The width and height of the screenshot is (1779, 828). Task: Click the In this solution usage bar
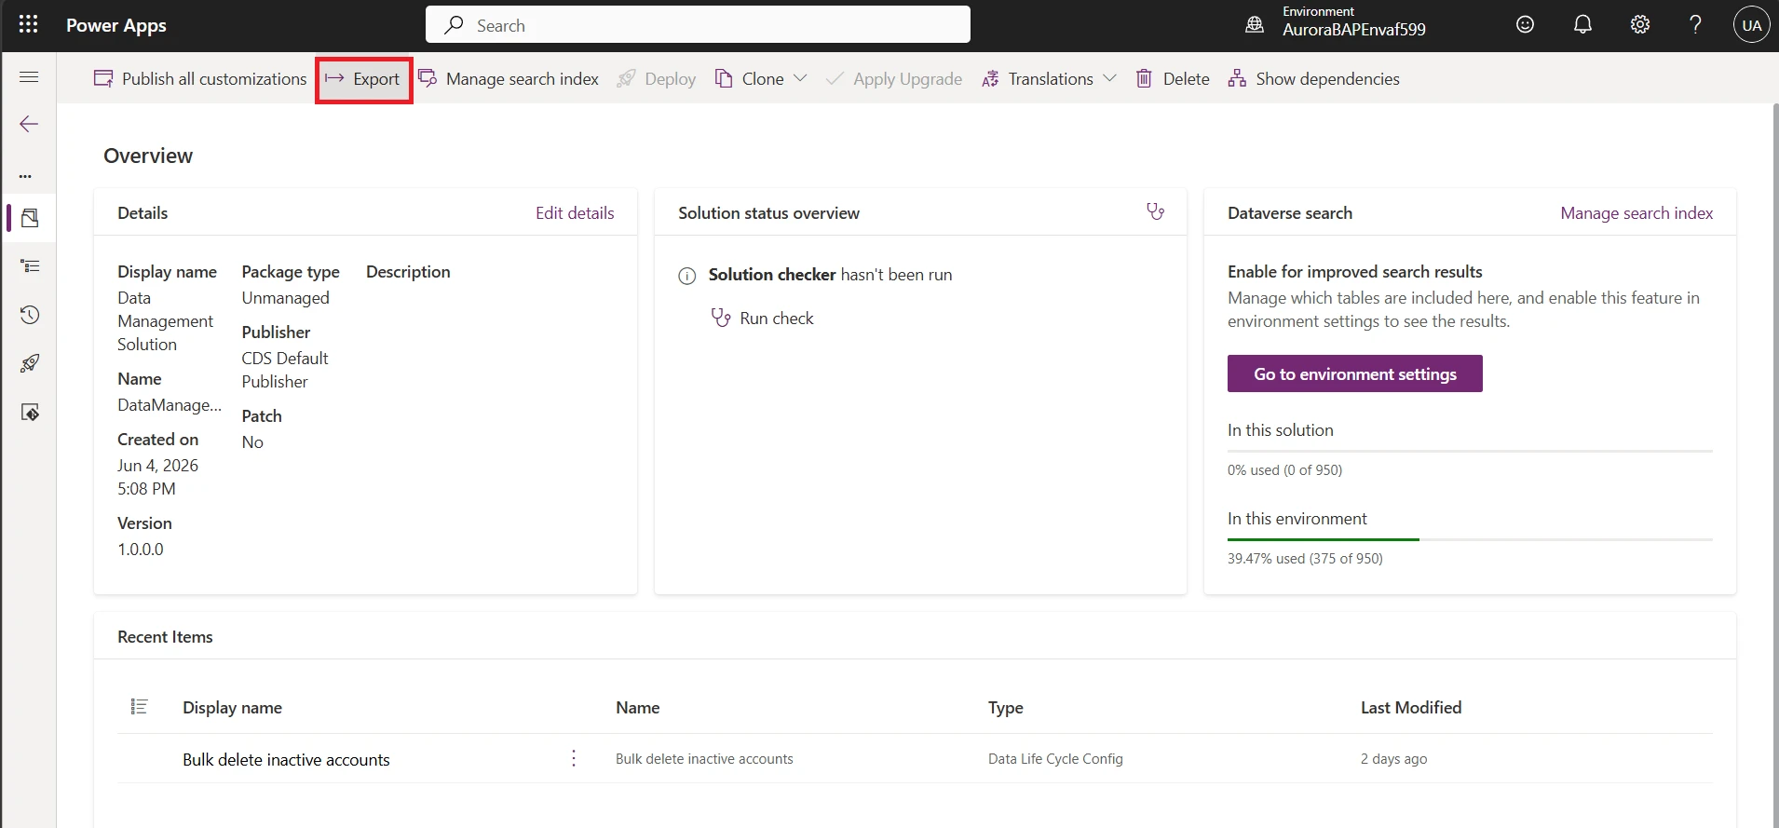pyautogui.click(x=1470, y=451)
